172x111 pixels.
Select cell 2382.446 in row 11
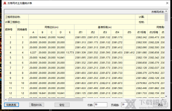click(x=141, y=88)
